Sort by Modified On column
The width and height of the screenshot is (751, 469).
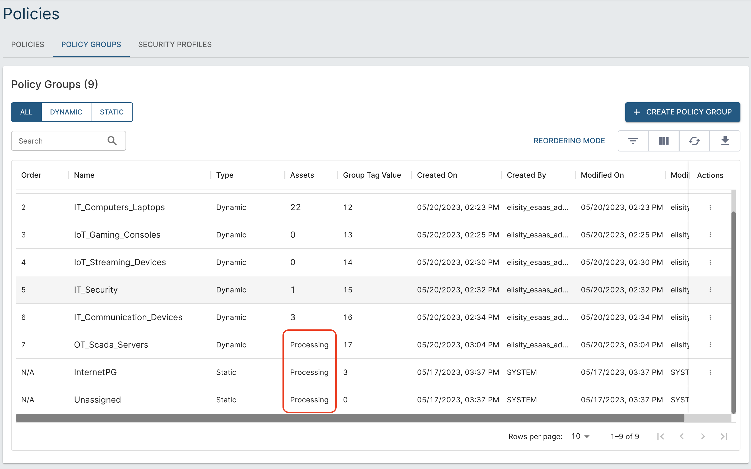click(x=602, y=175)
